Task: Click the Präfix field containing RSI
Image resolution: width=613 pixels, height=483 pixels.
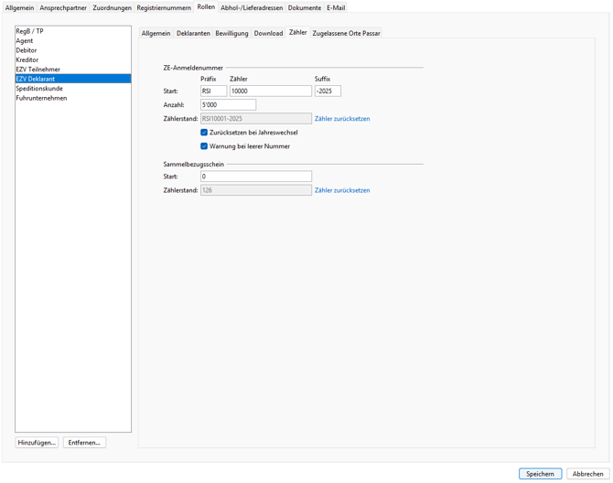Action: pyautogui.click(x=213, y=91)
